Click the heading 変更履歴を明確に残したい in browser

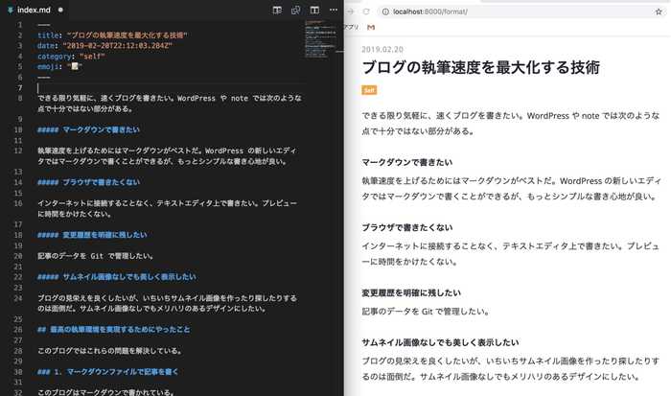(411, 292)
